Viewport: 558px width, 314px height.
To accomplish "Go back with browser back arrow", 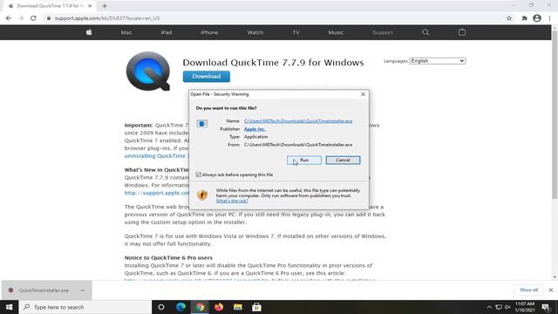I will click(9, 18).
